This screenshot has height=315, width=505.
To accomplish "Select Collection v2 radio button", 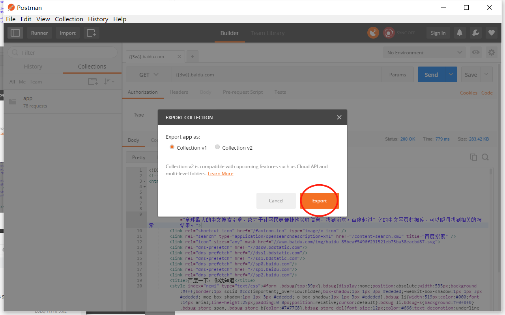I will (217, 147).
